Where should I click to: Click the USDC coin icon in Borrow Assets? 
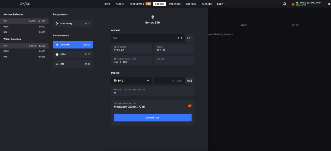57,54
